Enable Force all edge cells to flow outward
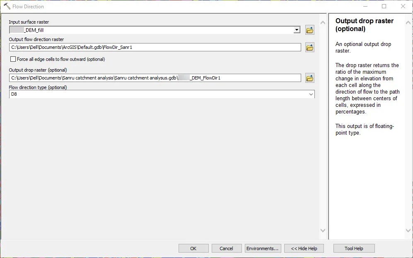The width and height of the screenshot is (413, 258). (13, 59)
